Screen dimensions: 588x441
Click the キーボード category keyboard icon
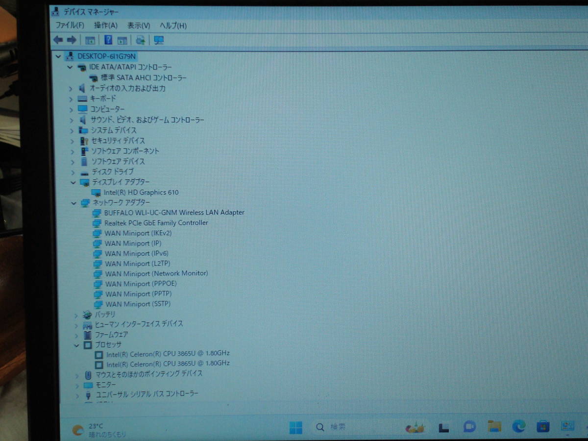tap(82, 99)
